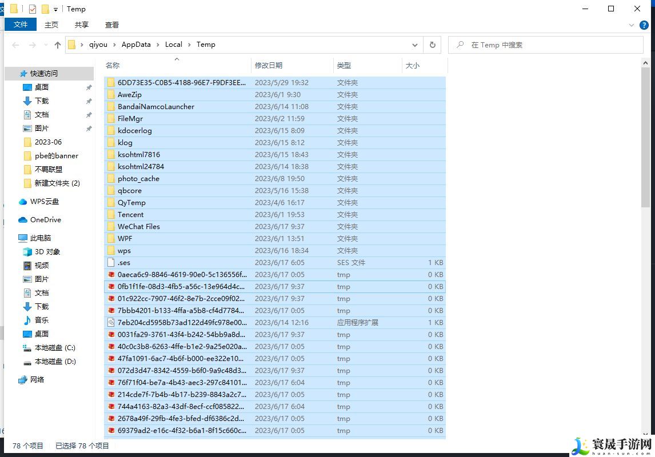Open the 文件 menu tab

click(21, 25)
